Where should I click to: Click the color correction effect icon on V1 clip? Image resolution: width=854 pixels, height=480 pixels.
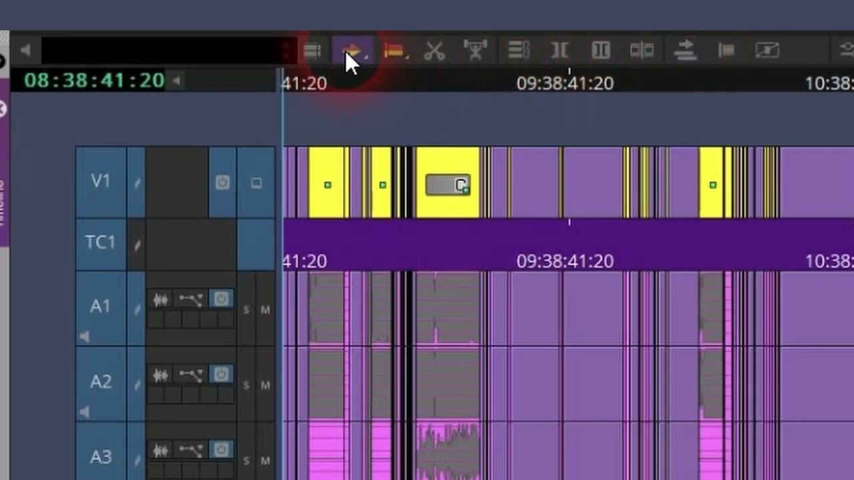(448, 185)
